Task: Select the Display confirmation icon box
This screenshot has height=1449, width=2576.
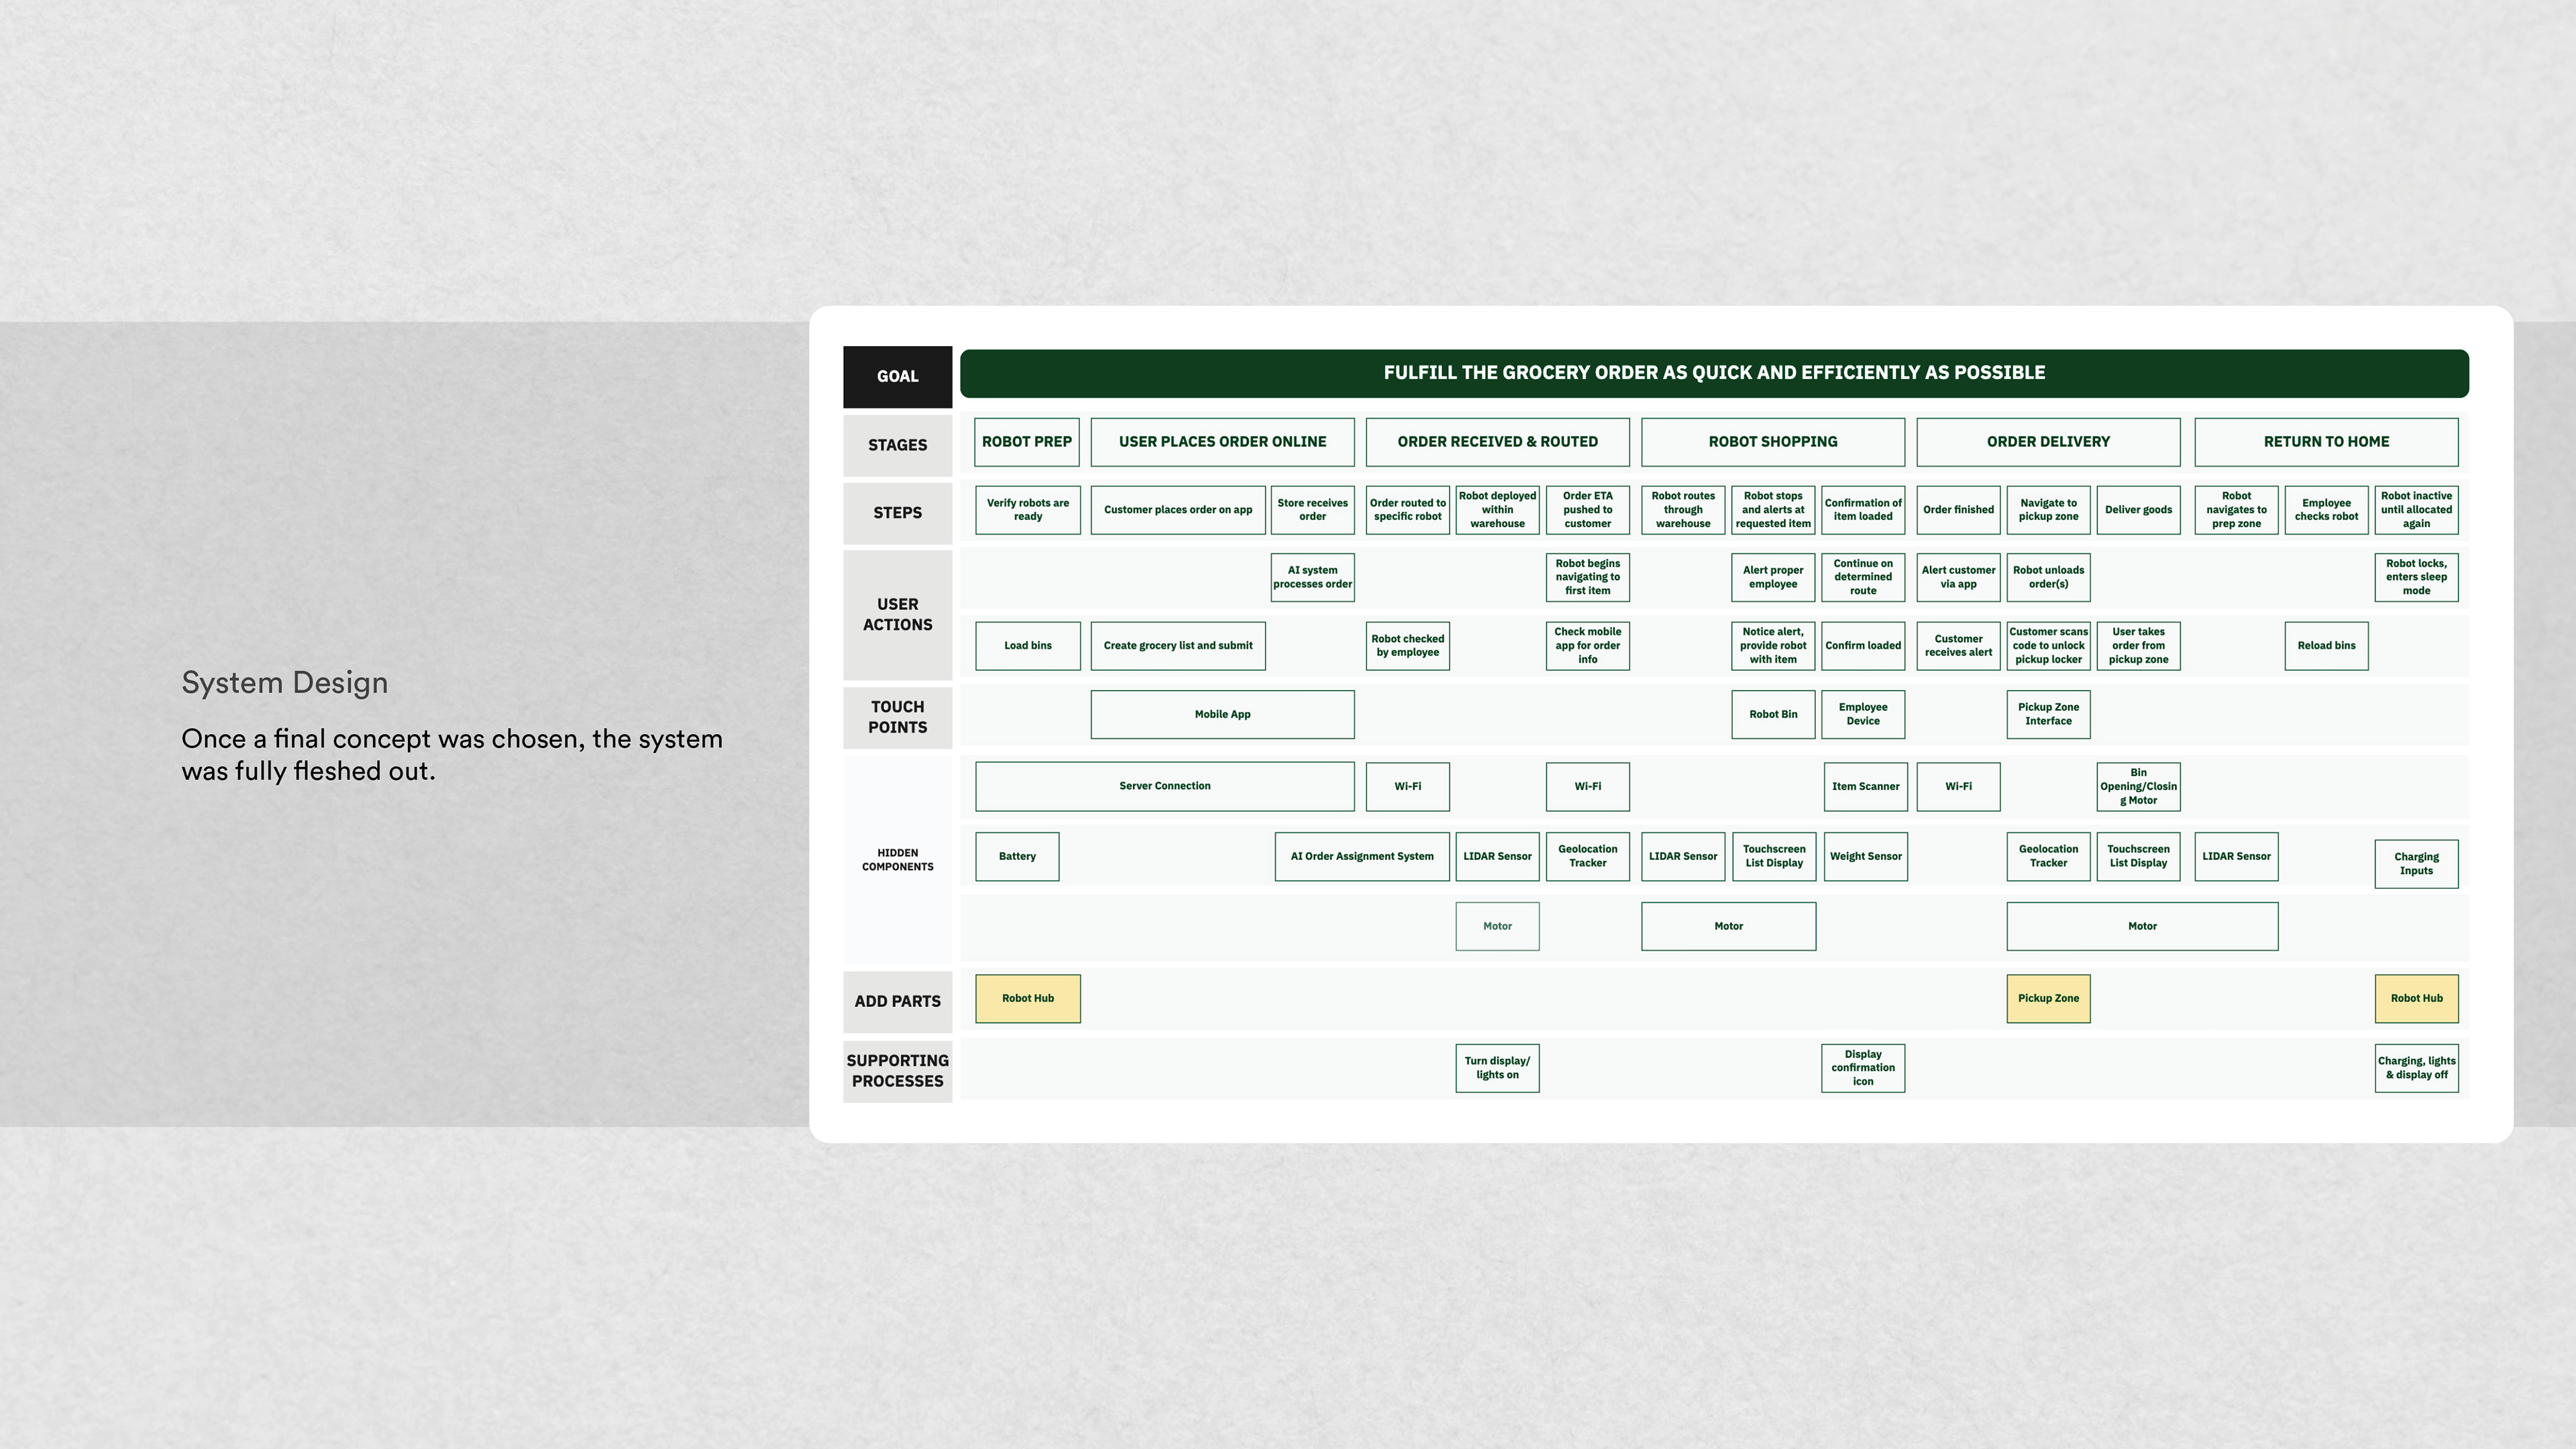Action: coord(1862,1068)
